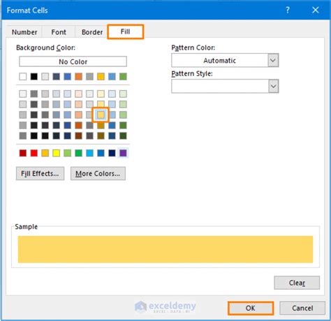Pick the green theme swatch in top row
Viewport: 331px width, 321px height.
click(x=123, y=77)
